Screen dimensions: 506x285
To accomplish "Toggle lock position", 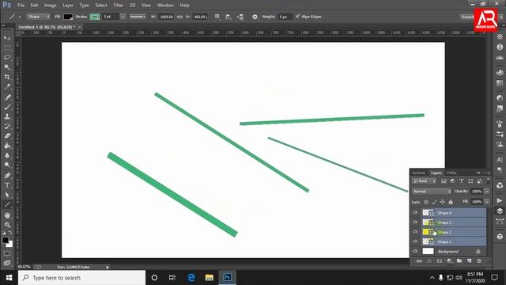I will pos(443,202).
